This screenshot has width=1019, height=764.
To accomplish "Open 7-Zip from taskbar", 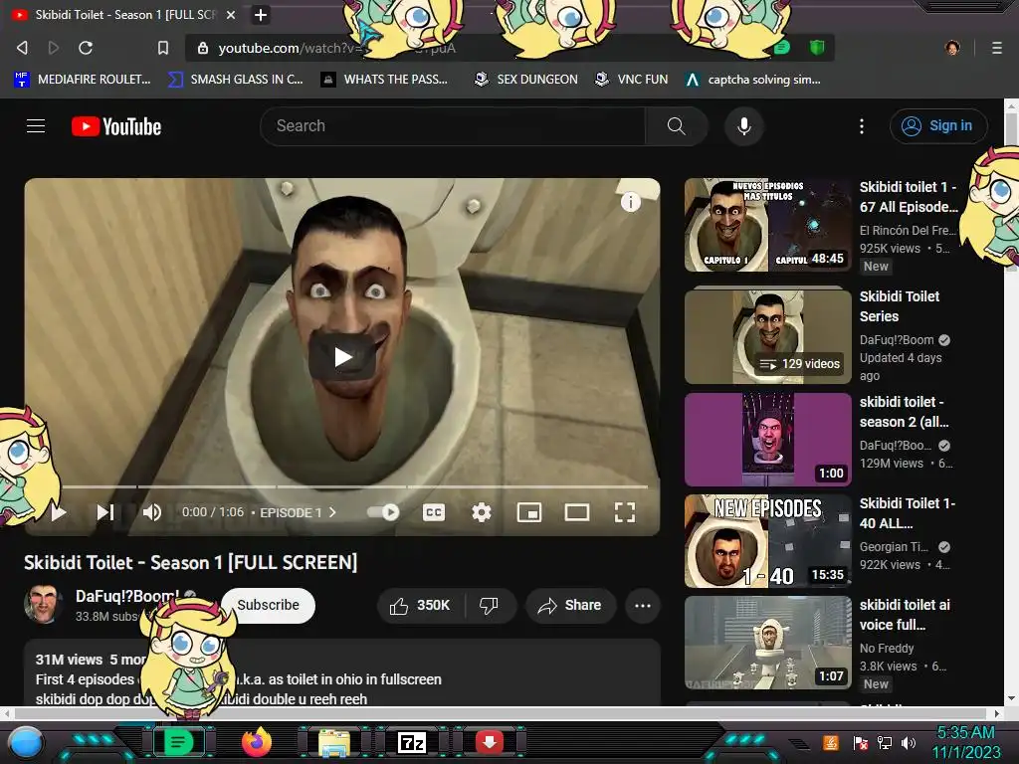I will point(412,742).
